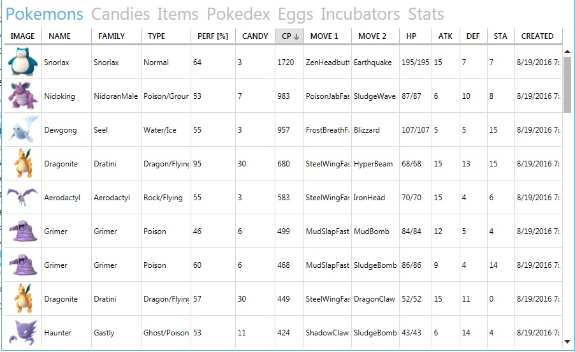The image size is (575, 352).
Task: Click the Snorlax Pokemon image
Action: coord(23,62)
